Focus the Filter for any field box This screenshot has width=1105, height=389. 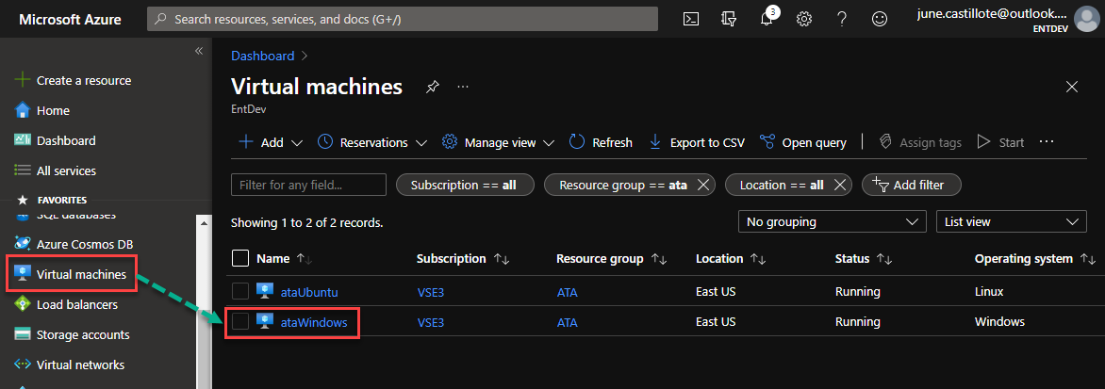308,185
